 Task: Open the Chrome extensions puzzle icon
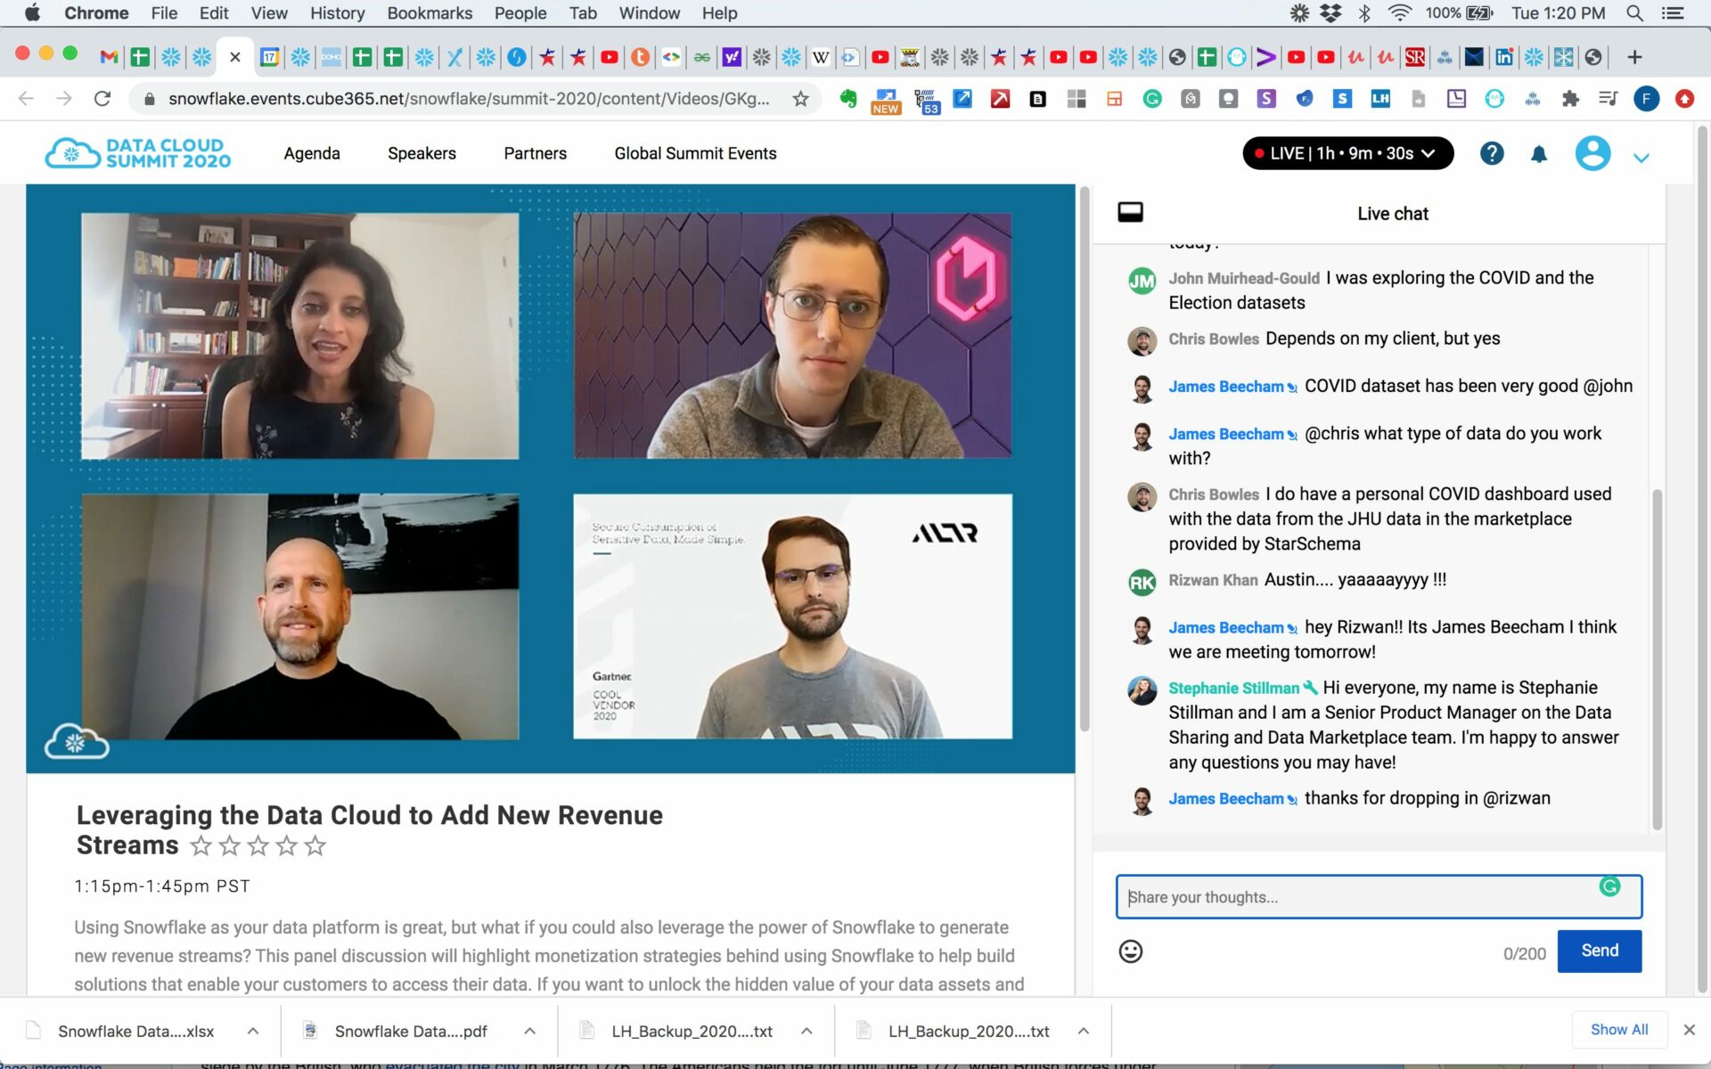pyautogui.click(x=1570, y=99)
